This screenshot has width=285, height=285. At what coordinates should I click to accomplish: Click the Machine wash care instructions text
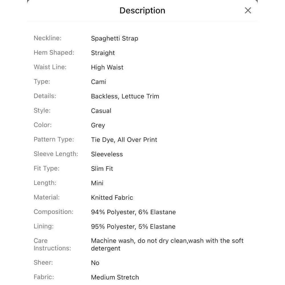point(167,244)
